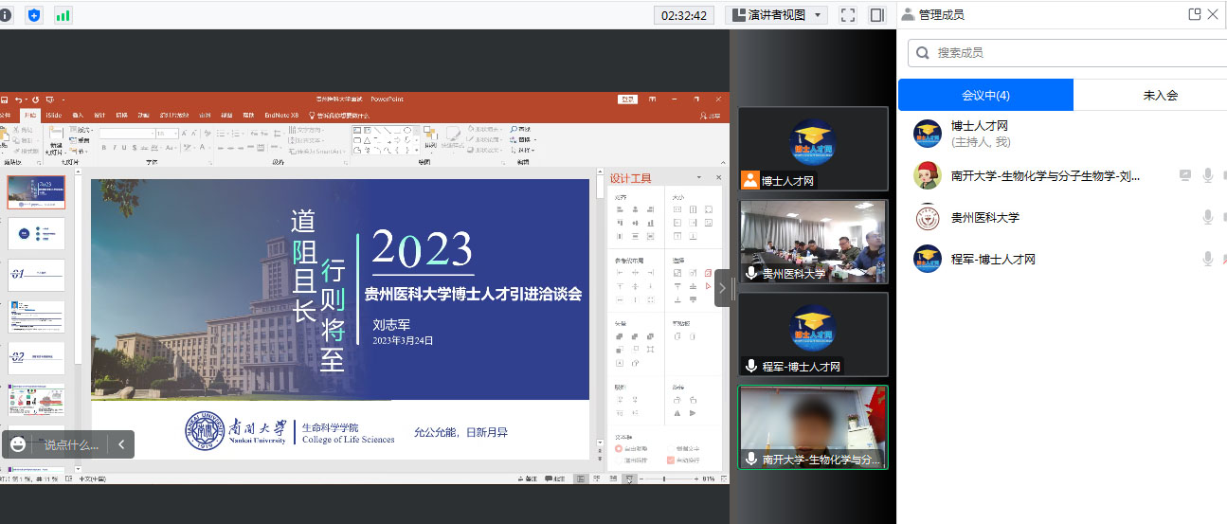Enter full screen mode
This screenshot has height=524, width=1227.
[848, 15]
